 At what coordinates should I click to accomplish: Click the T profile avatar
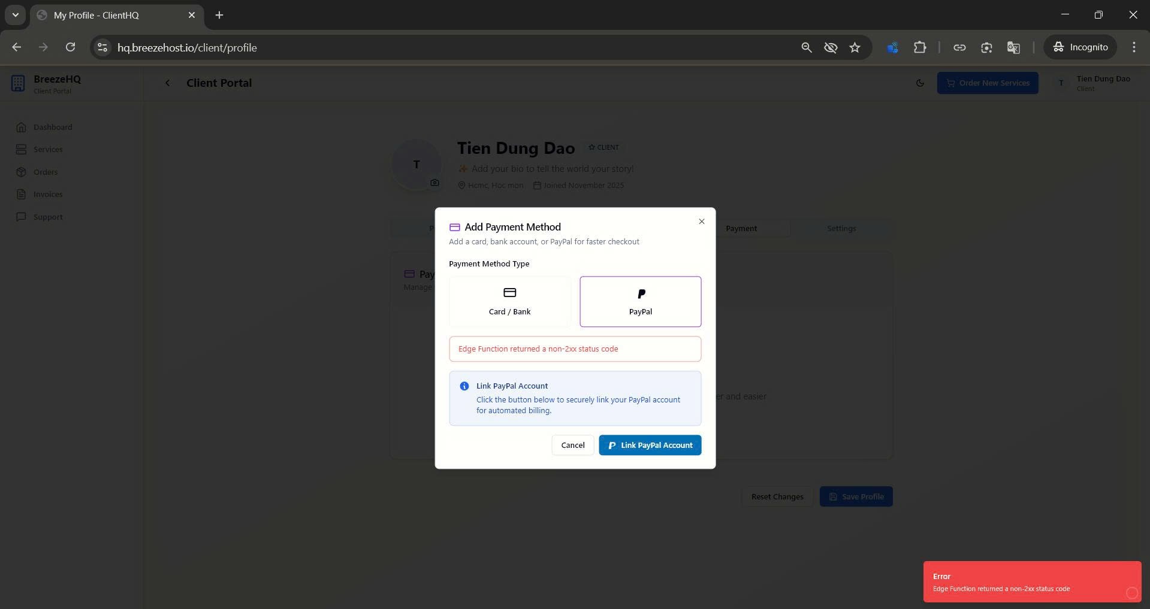pos(416,164)
